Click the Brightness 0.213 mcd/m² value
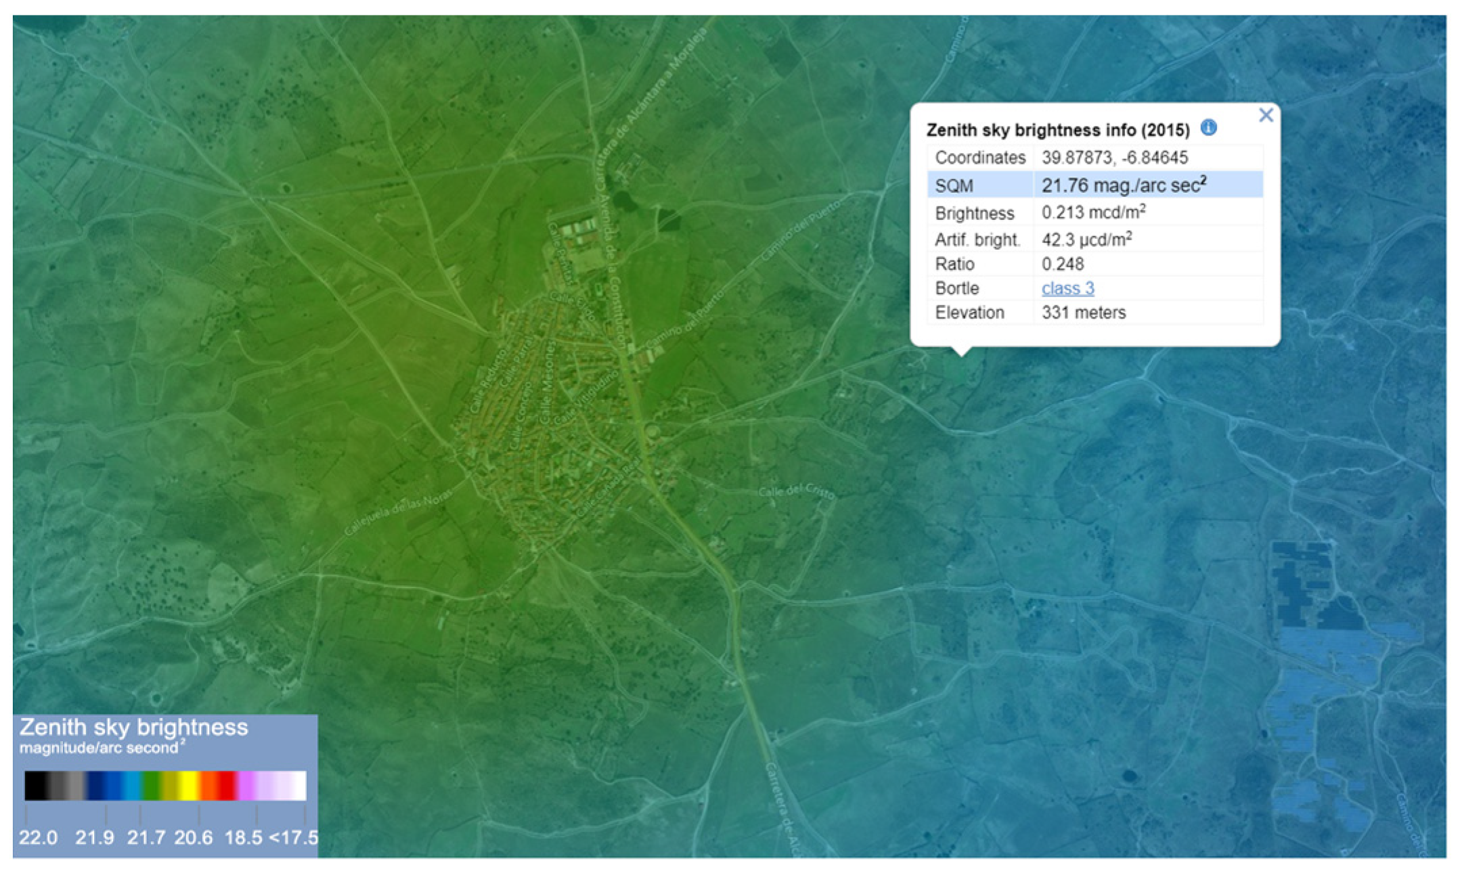Screen dimensions: 1458x873 click(1093, 212)
